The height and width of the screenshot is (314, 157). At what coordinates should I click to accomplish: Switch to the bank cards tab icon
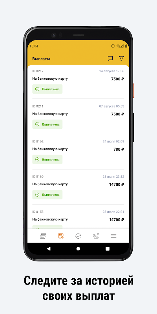click(x=43, y=236)
